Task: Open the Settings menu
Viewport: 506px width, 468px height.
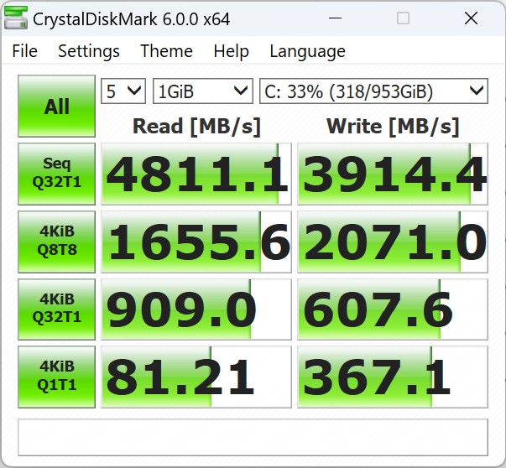Action: click(x=89, y=51)
